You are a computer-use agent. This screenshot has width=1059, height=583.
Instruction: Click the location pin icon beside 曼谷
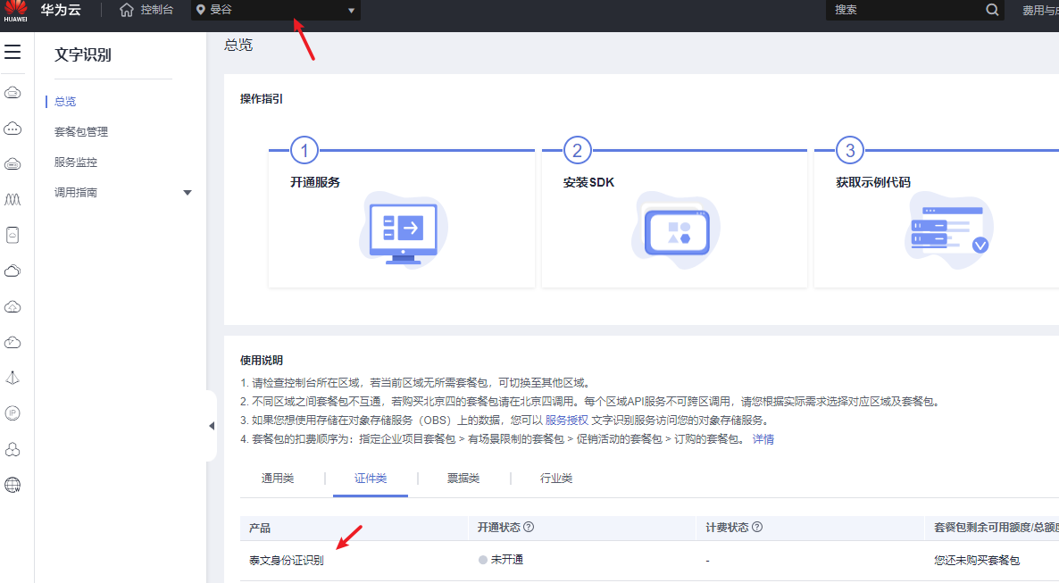click(201, 10)
